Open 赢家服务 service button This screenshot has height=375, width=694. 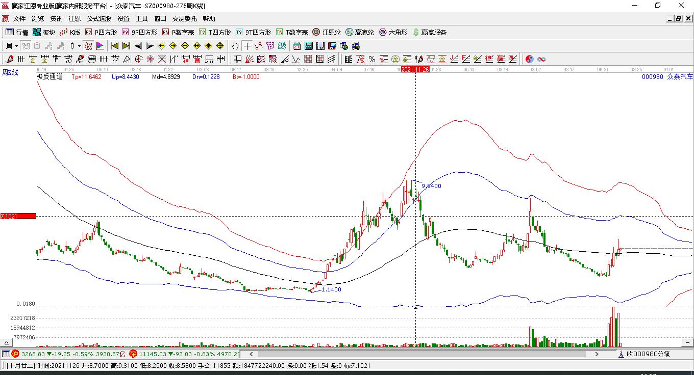tap(430, 32)
